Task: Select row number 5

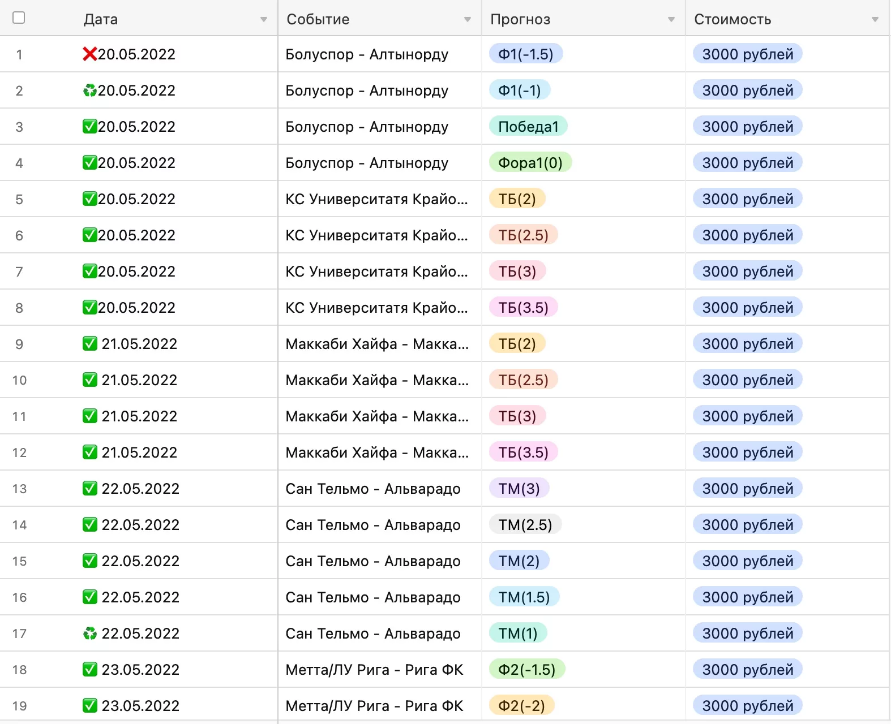Action: click(x=19, y=199)
